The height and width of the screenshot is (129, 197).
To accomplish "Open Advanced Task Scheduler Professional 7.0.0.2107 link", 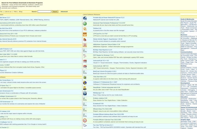I will click(x=109, y=23).
